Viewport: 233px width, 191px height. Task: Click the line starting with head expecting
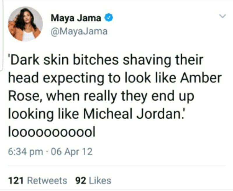click(x=115, y=78)
